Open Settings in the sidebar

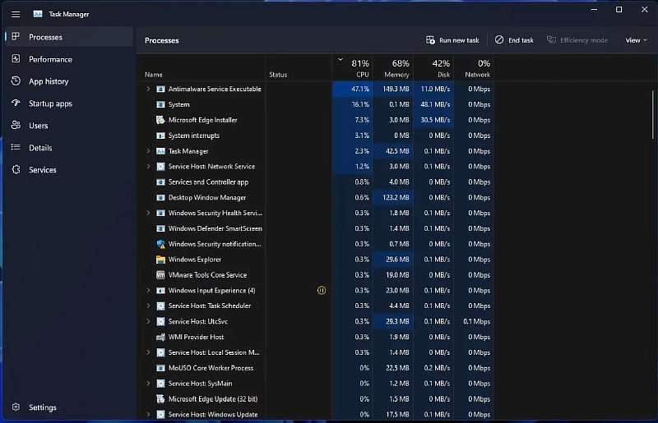click(69, 407)
